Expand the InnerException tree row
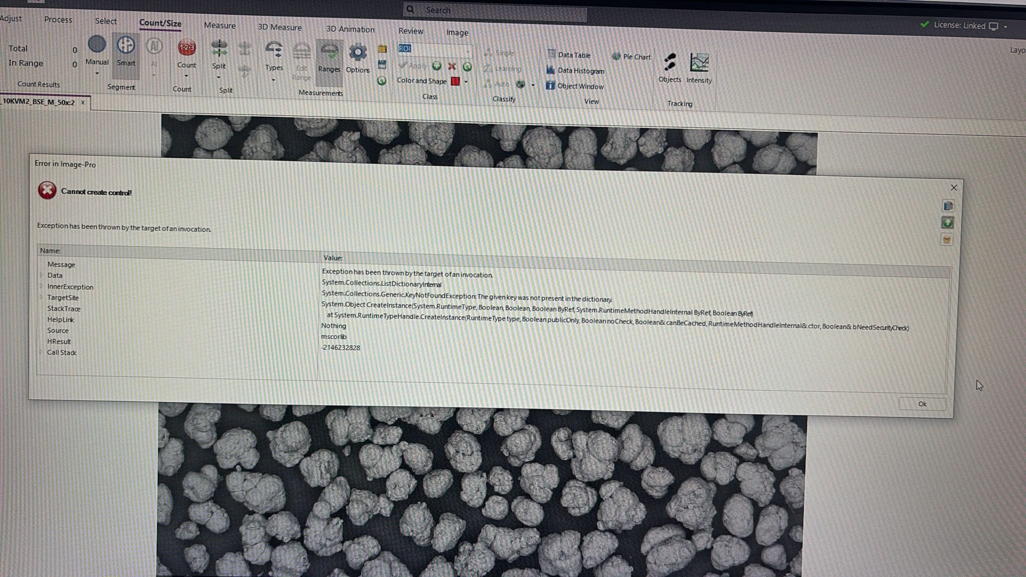This screenshot has height=577, width=1026. 42,286
